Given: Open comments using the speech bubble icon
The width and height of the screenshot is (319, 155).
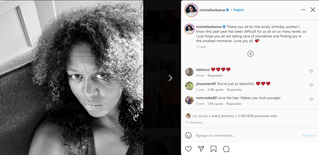Looking at the screenshot, I should coord(226,149).
